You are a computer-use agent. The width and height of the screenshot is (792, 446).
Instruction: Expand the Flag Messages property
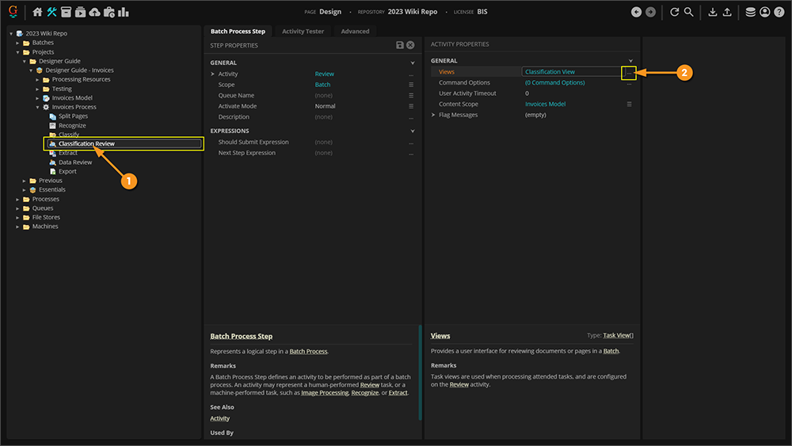(x=432, y=115)
